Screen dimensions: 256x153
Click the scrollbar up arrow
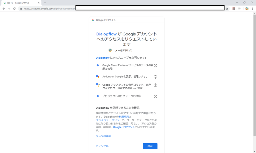tap(254, 13)
